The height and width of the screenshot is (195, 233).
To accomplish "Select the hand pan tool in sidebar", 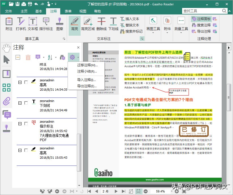I will (7, 48).
